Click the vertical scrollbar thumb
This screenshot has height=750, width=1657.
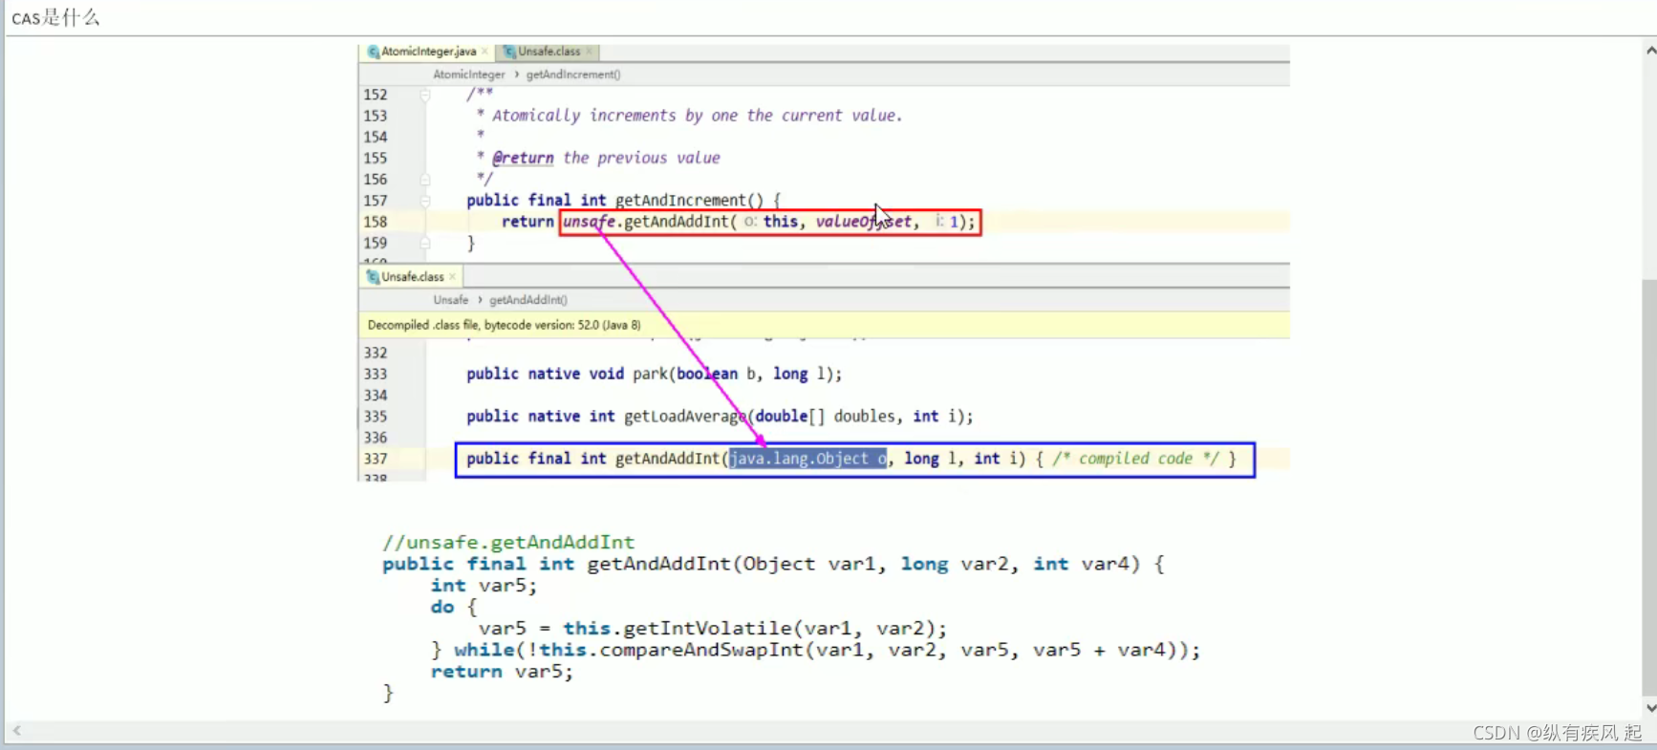point(1649,487)
